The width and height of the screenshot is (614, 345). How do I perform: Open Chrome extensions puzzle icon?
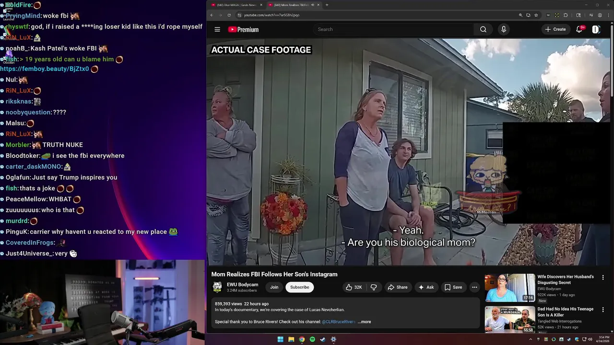pos(565,15)
